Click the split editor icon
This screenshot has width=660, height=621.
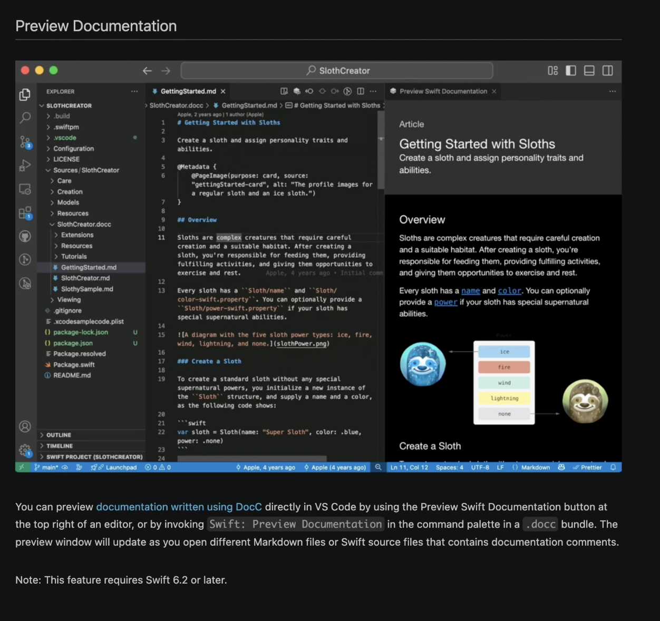tap(361, 91)
